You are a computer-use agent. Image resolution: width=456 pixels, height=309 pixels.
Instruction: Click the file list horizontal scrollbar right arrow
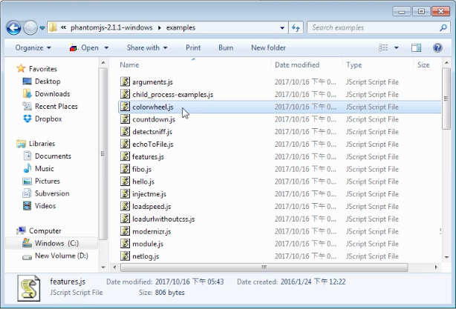(x=436, y=268)
